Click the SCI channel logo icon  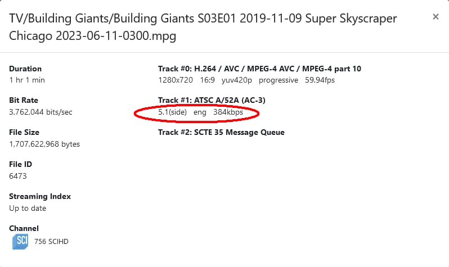pos(20,241)
